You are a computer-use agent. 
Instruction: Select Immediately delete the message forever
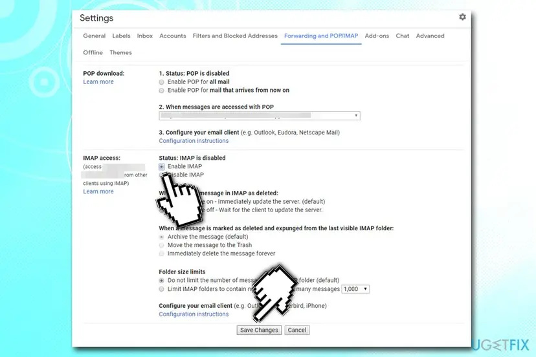161,254
